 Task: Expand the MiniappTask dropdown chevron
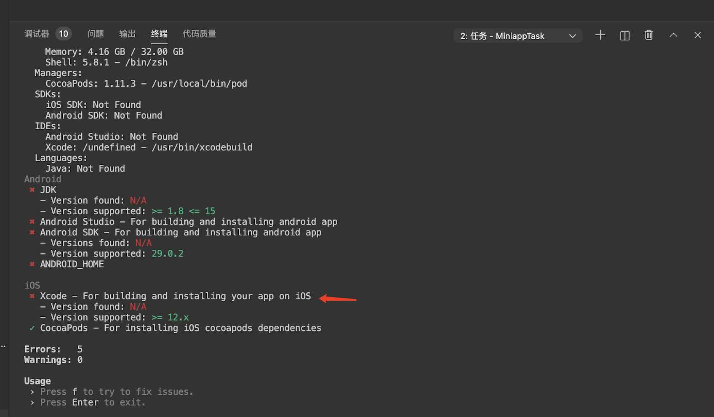click(x=573, y=36)
